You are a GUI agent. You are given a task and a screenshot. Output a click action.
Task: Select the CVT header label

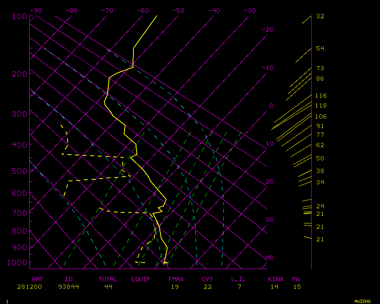point(207,279)
